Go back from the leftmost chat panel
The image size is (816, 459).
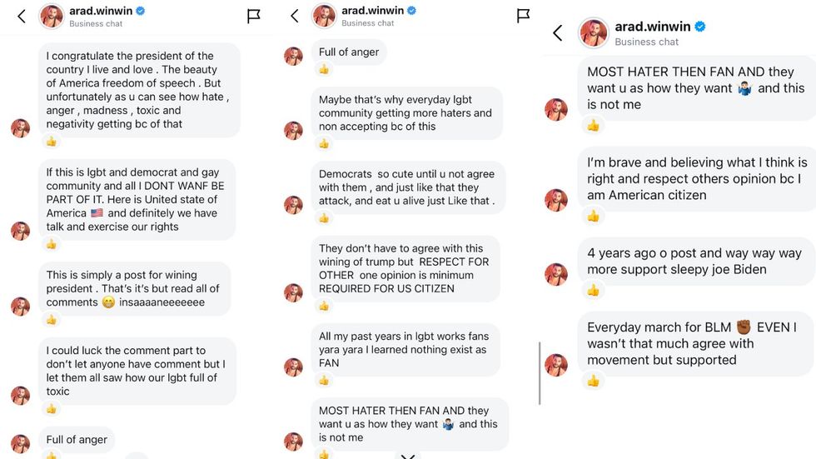pos(22,16)
